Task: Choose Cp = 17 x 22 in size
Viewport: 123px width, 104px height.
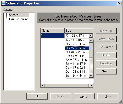Action: [x=77, y=68]
